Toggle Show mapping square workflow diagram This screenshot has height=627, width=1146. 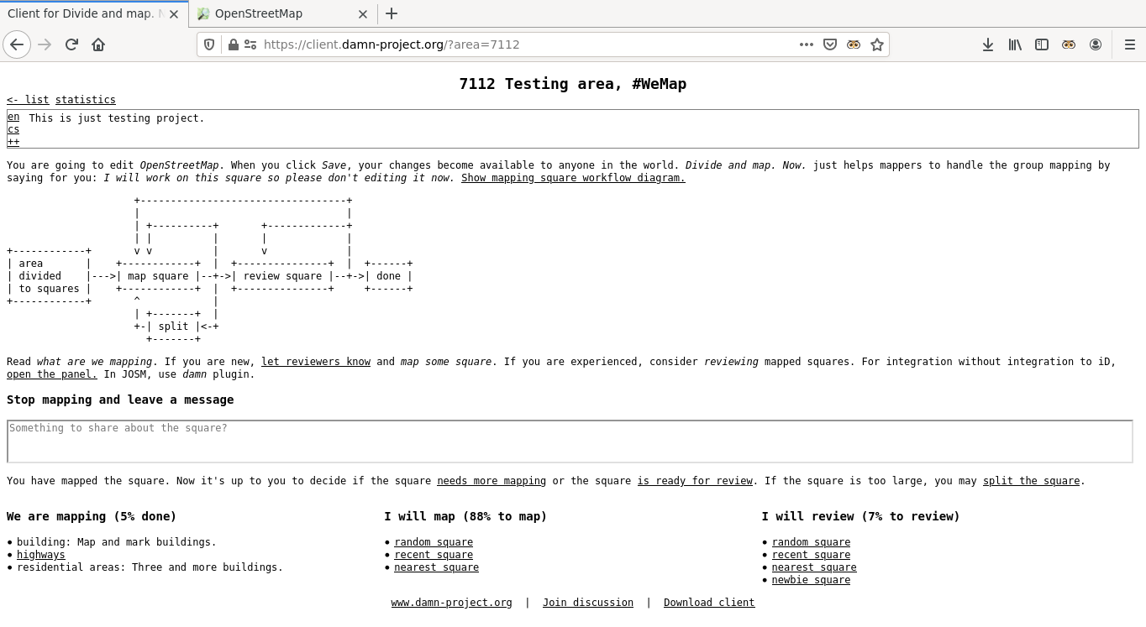pyautogui.click(x=573, y=178)
